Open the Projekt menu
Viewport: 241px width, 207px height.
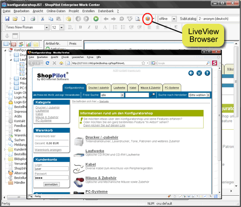[x=74, y=11]
